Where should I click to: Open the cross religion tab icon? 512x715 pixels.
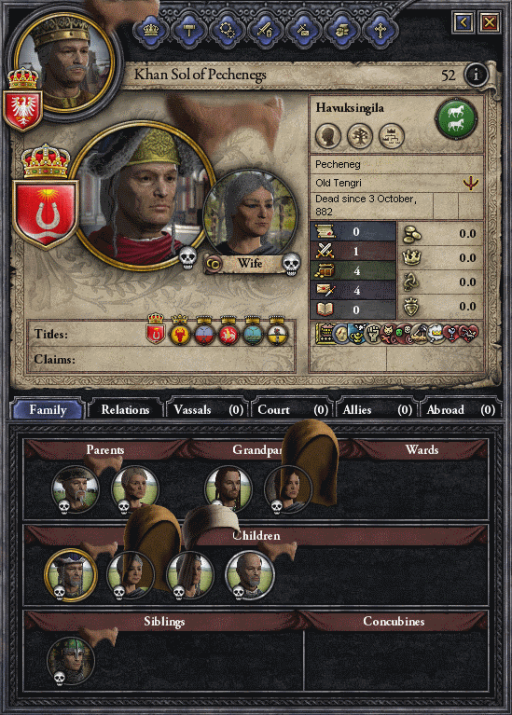pos(381,31)
